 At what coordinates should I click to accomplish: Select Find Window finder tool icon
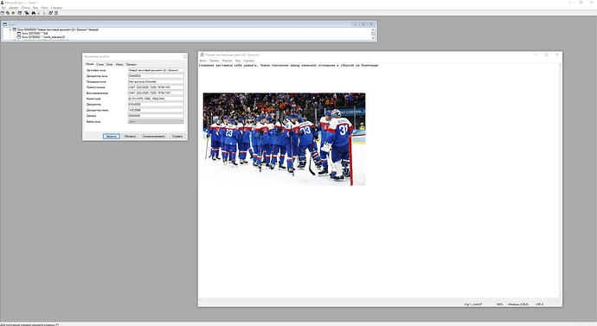pyautogui.click(x=27, y=13)
